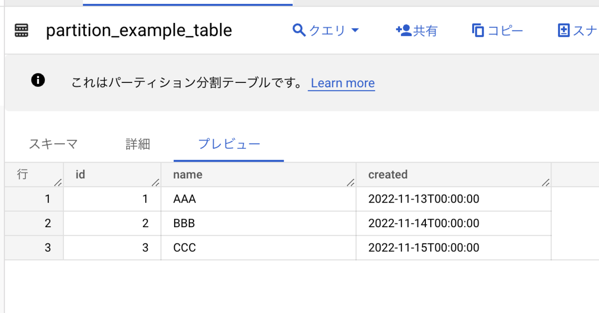This screenshot has height=313, width=599.
Task: Click the id column resize handle
Action: click(x=156, y=183)
